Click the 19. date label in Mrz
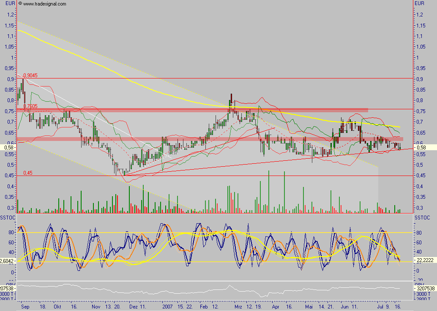 coord(258,306)
